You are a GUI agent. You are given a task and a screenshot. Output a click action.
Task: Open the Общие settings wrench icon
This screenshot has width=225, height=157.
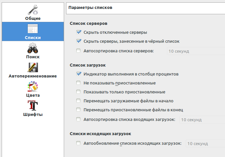33,10
